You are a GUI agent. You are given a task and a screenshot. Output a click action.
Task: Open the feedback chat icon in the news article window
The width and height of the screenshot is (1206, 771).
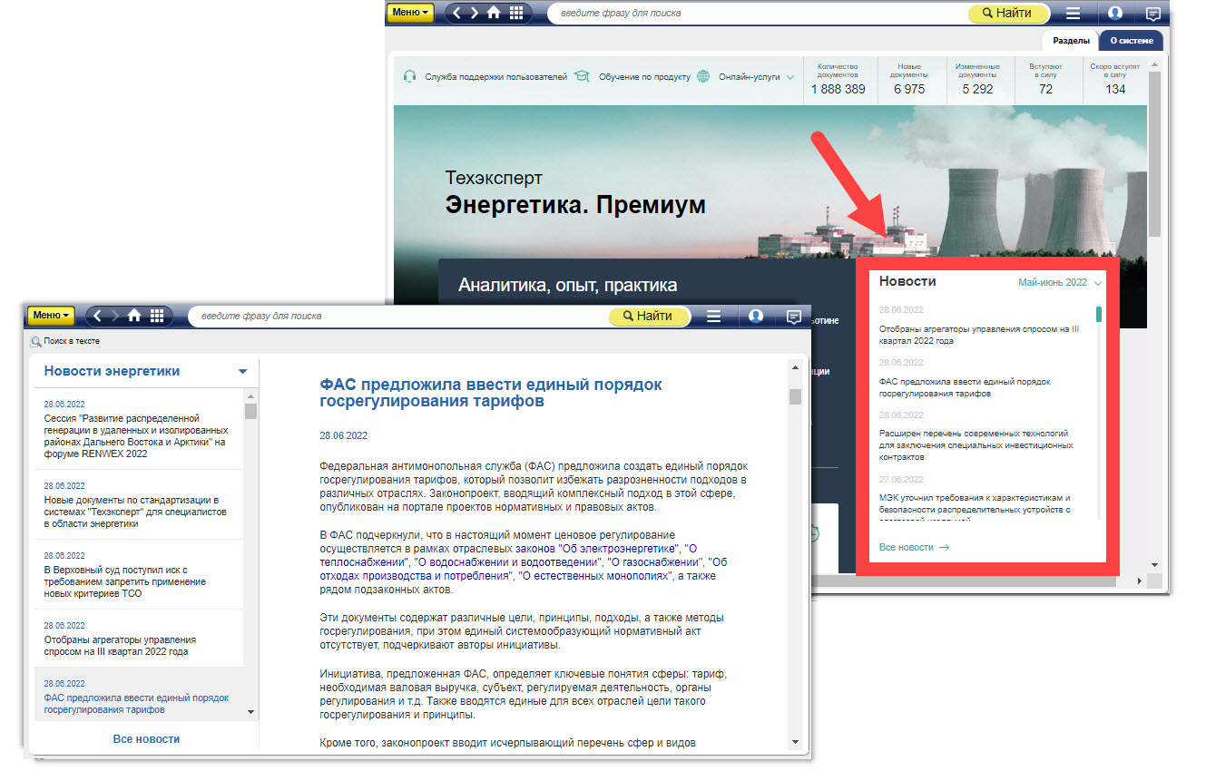pyautogui.click(x=794, y=317)
